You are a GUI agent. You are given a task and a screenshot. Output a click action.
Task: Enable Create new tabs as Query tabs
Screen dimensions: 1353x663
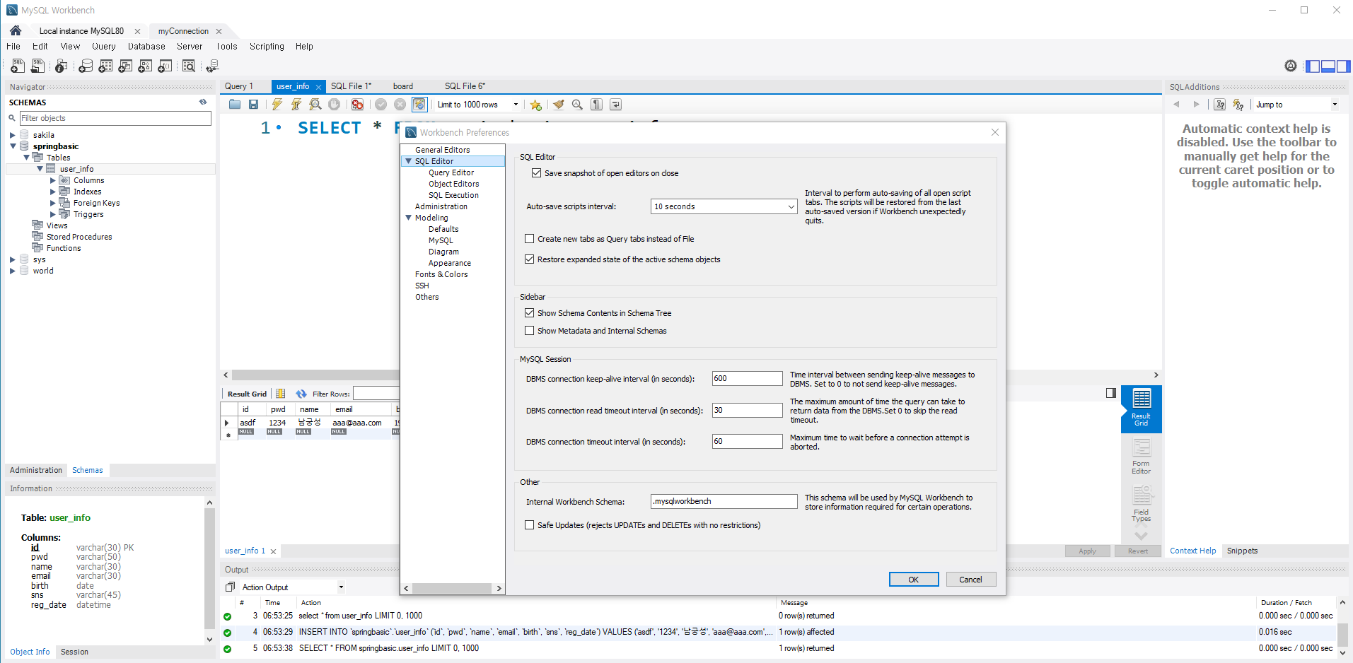529,239
